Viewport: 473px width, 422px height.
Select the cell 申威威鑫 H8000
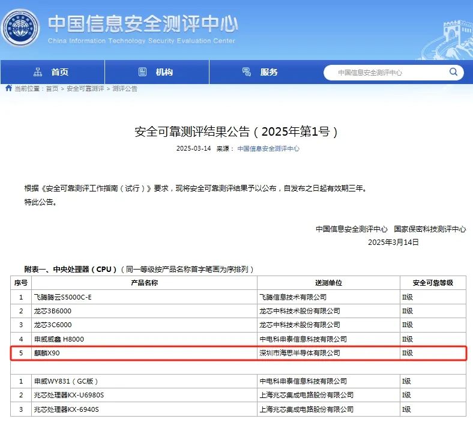(x=144, y=339)
